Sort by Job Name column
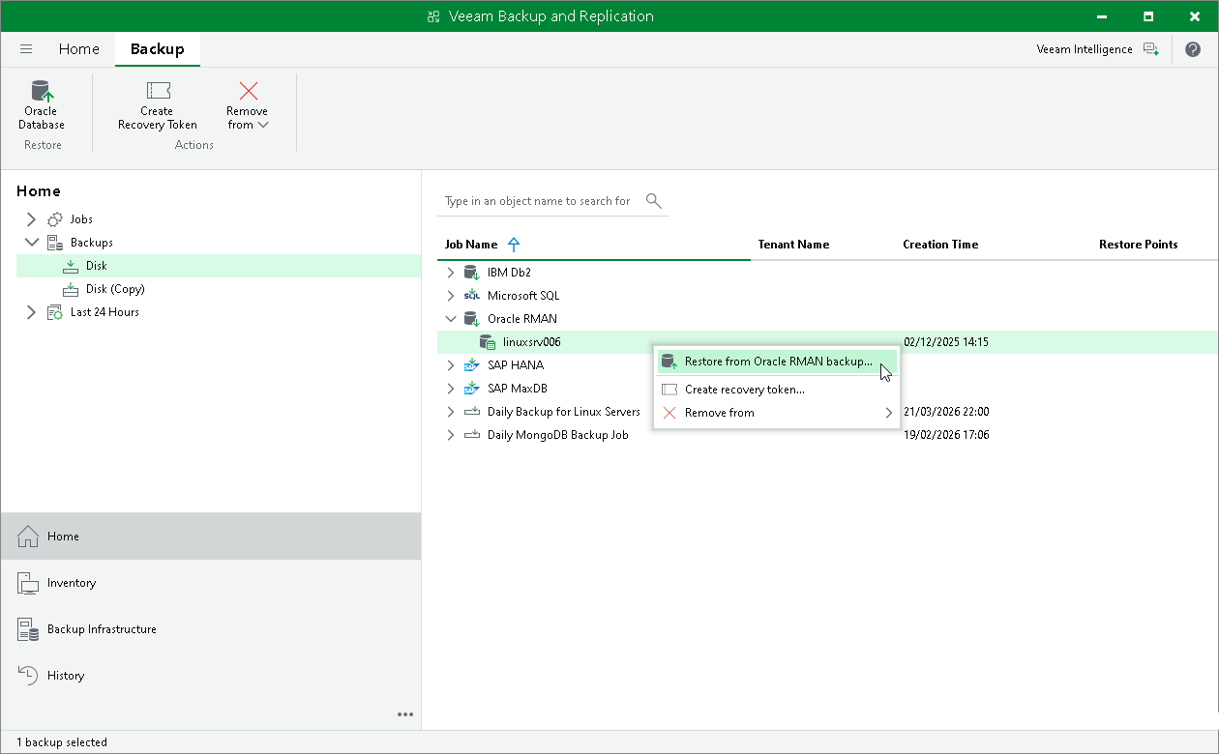The height and width of the screenshot is (754, 1219). [471, 245]
